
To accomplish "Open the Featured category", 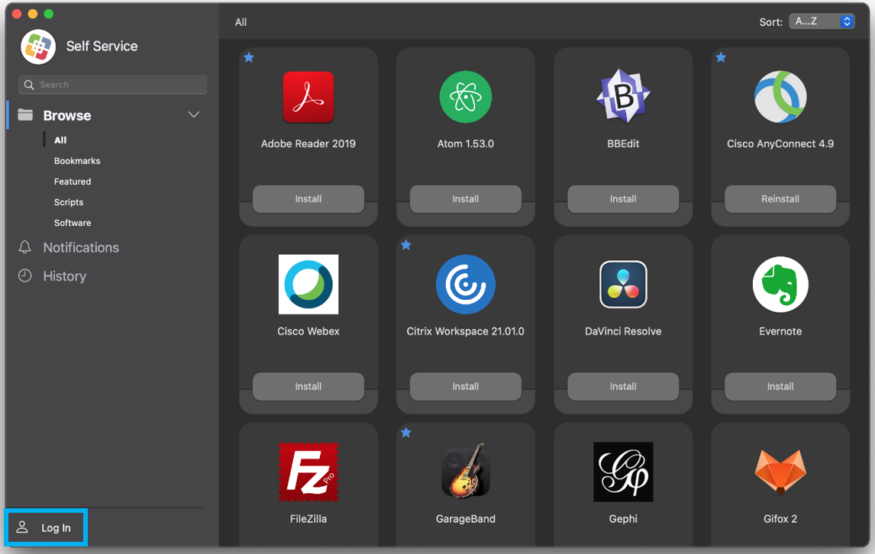I will tap(73, 182).
